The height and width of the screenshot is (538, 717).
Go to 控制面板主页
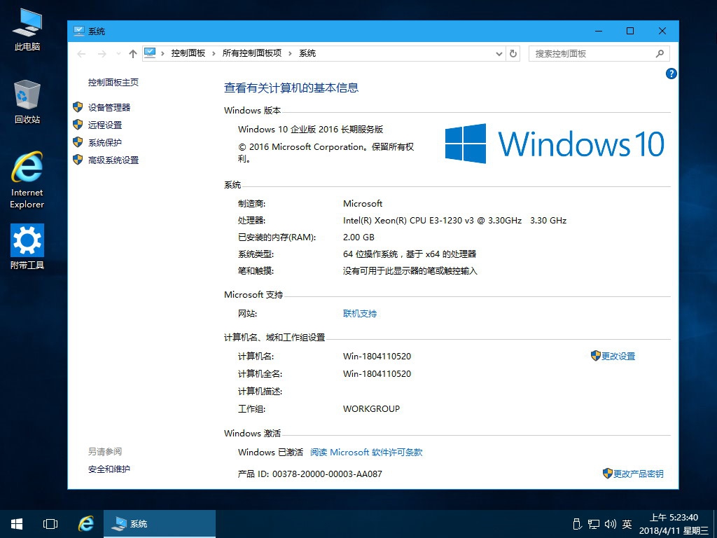click(113, 83)
